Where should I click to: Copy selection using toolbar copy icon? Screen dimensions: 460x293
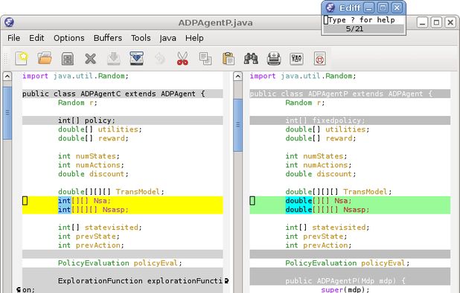[x=205, y=58]
